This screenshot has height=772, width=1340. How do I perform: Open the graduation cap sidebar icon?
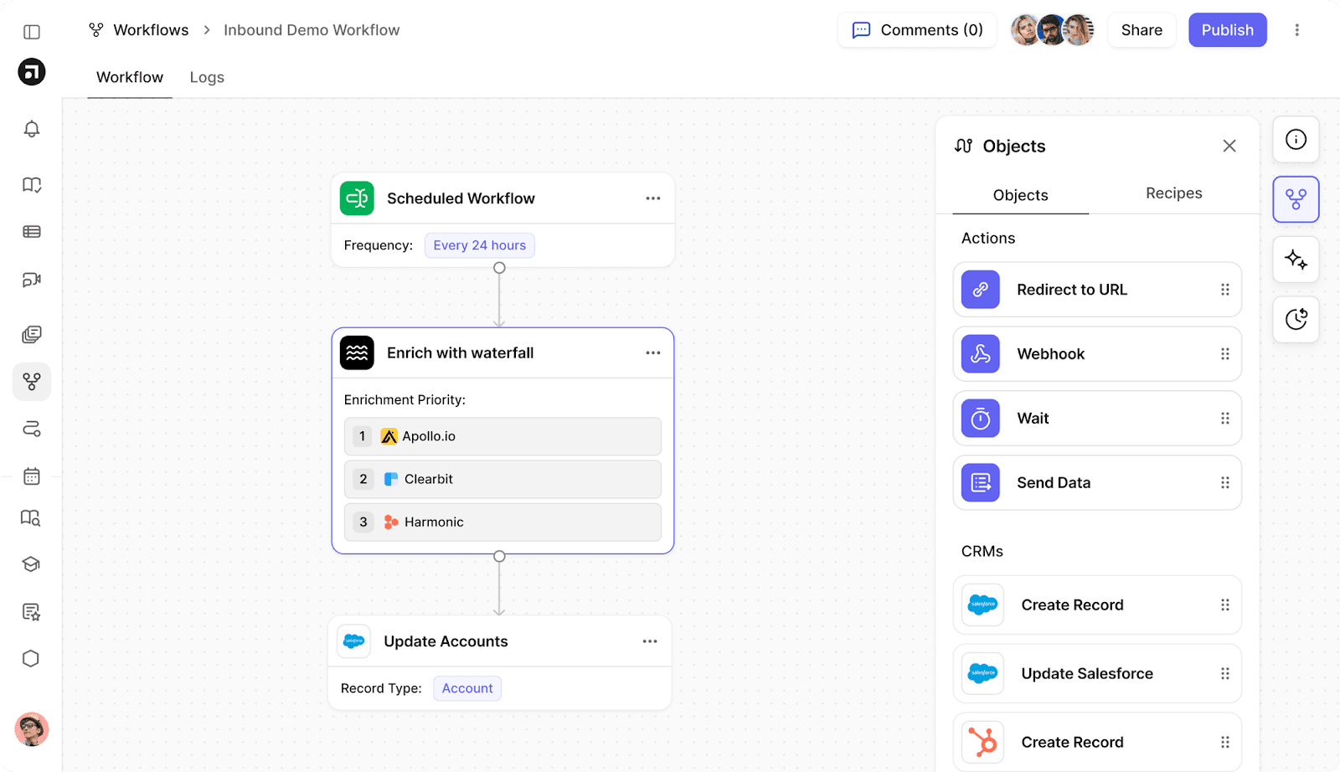coord(31,564)
